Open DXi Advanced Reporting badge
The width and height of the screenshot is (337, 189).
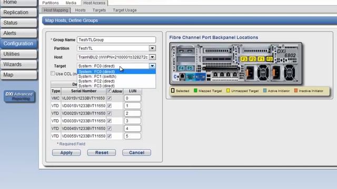(19, 96)
